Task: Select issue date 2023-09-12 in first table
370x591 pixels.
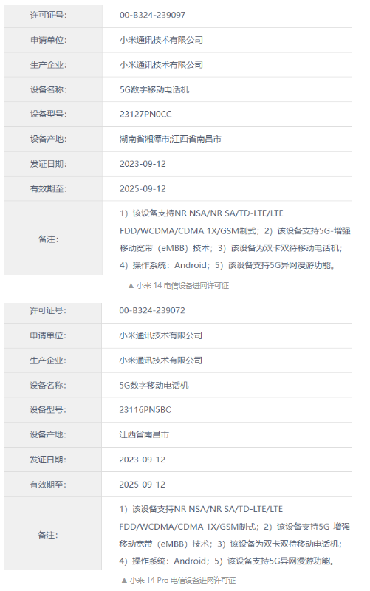Action: 143,164
